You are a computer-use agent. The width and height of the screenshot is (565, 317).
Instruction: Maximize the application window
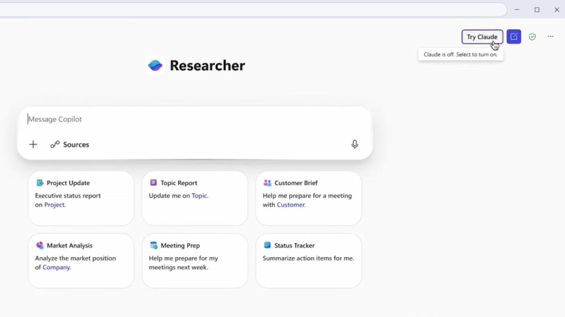click(x=537, y=9)
